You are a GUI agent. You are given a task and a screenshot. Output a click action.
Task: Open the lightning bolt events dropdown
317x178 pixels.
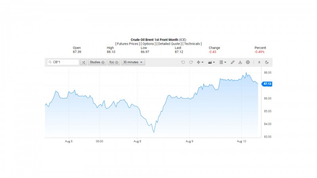click(x=201, y=62)
